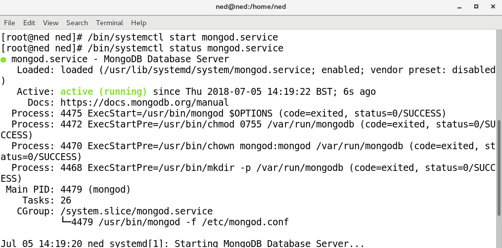Open the View menu
502x248 pixels.
pyautogui.click(x=50, y=23)
